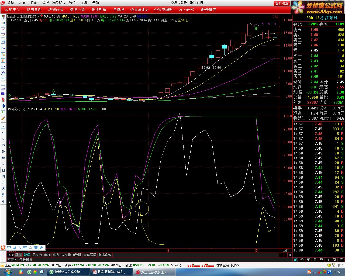The height and width of the screenshot is (276, 345).
Task: Open the 帮助 menu
Action: point(96,3)
